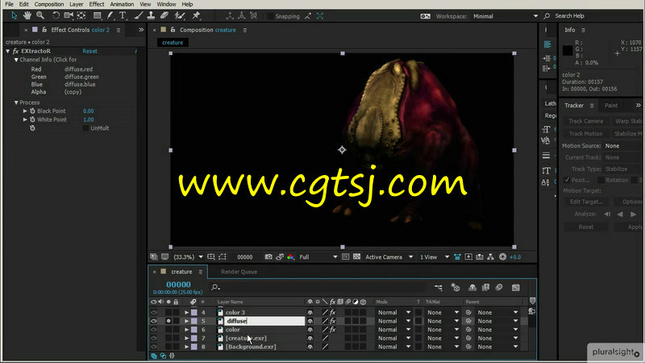Open the File menu

pos(9,4)
